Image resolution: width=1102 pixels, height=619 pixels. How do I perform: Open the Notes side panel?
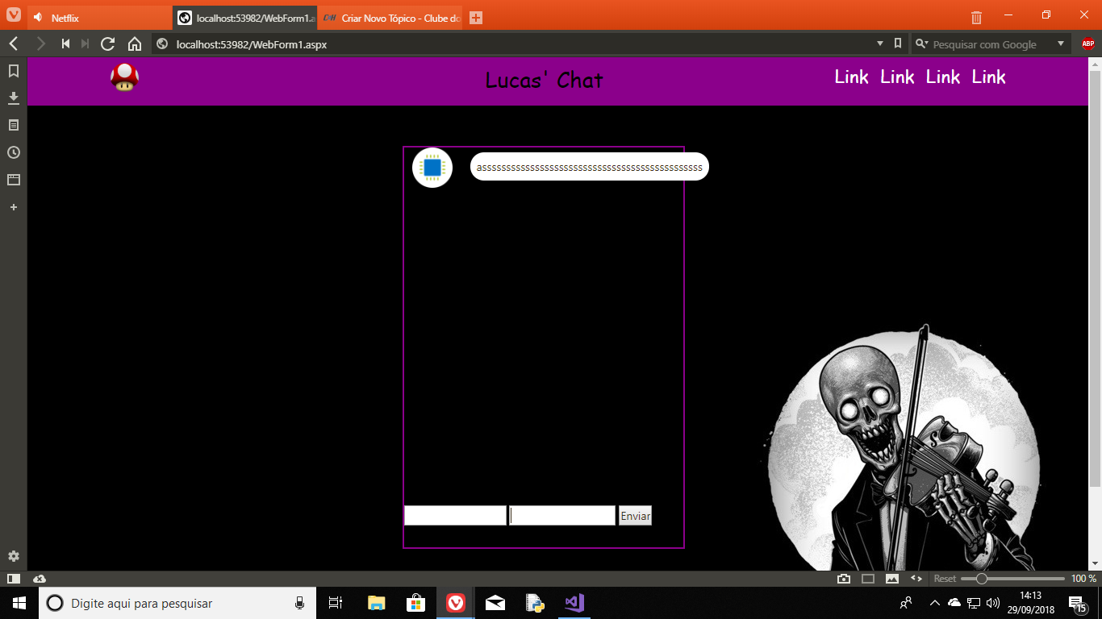[14, 125]
